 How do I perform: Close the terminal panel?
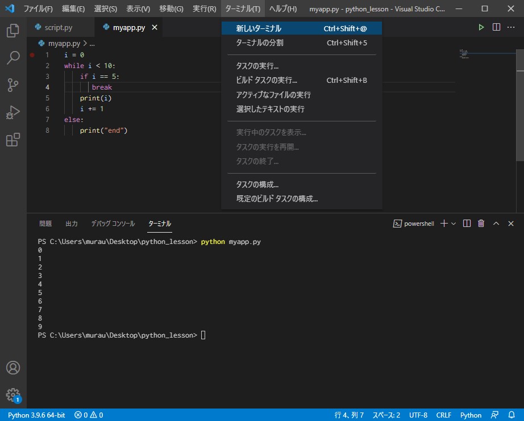coord(510,223)
